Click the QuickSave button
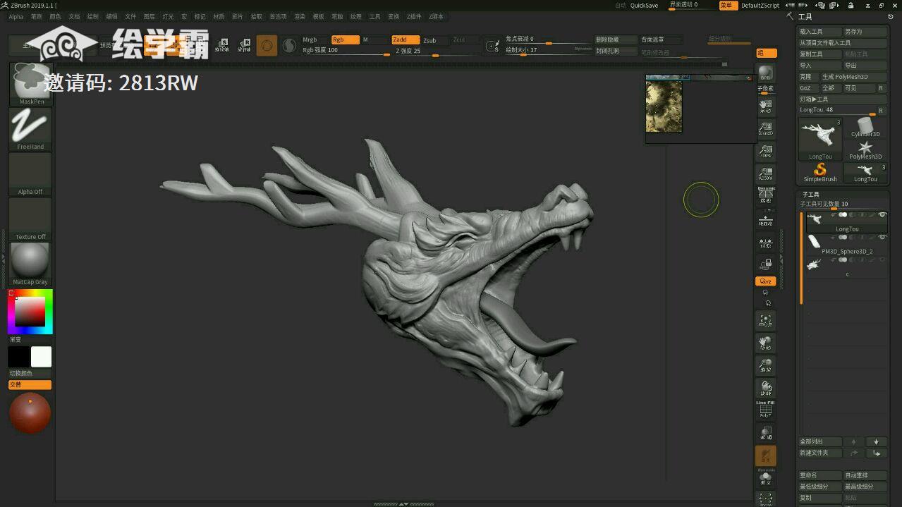 [644, 6]
